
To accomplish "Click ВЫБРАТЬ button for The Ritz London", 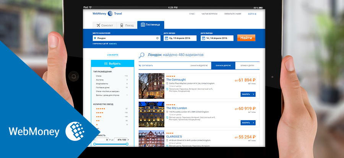I will coord(248,123).
